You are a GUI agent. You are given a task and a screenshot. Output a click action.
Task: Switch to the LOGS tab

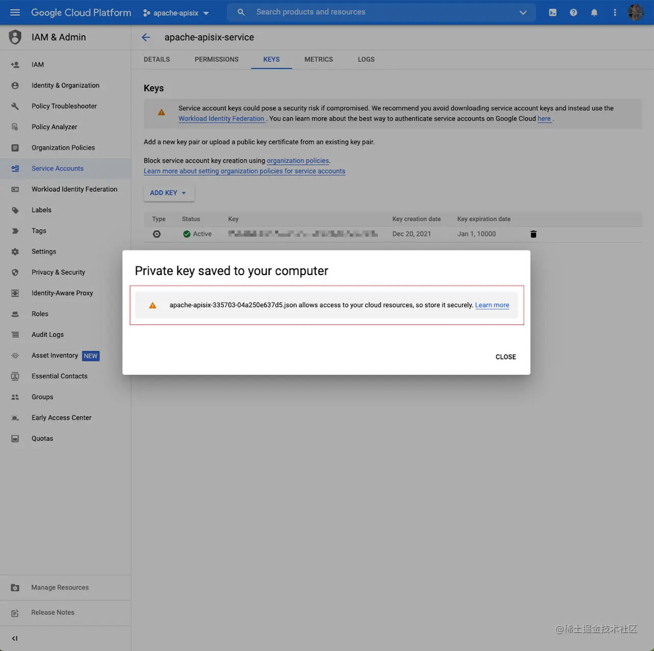pos(366,59)
